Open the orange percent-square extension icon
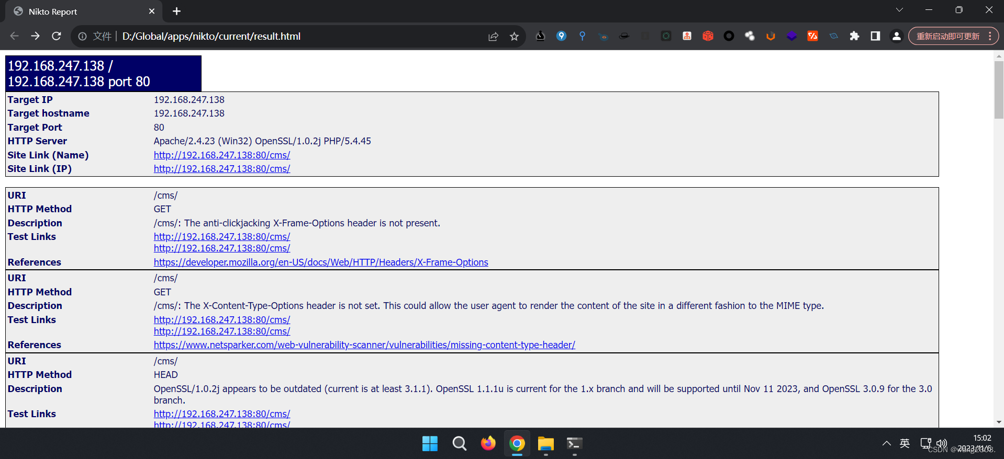Screen dimensions: 1004x459 click(812, 36)
